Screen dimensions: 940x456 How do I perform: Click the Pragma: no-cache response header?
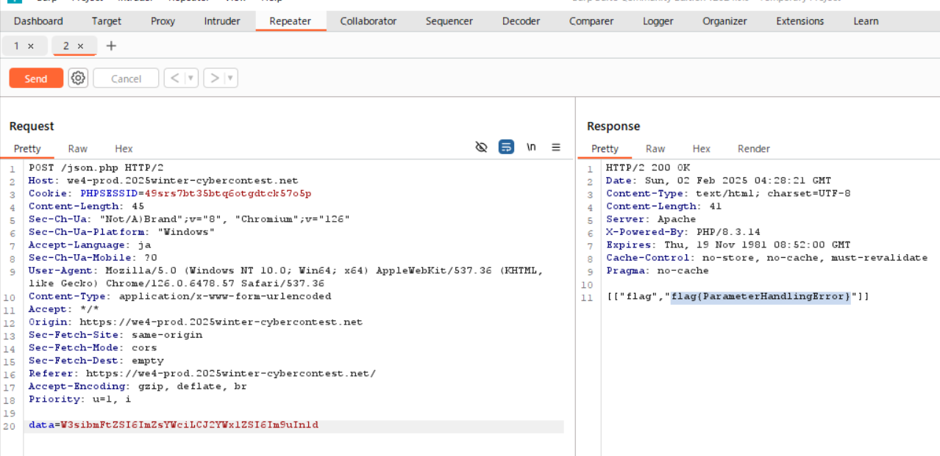click(x=658, y=270)
